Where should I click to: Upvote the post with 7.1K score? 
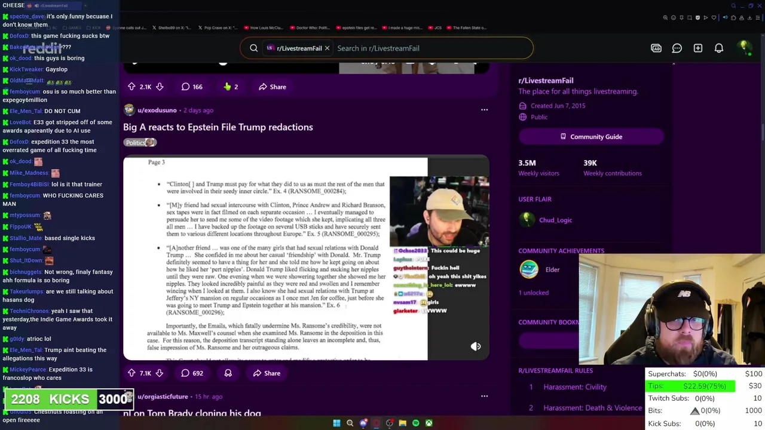(x=131, y=373)
